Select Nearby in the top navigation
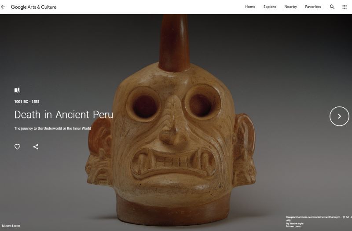 (290, 7)
